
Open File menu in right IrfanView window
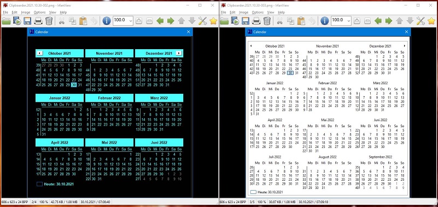(x=224, y=12)
